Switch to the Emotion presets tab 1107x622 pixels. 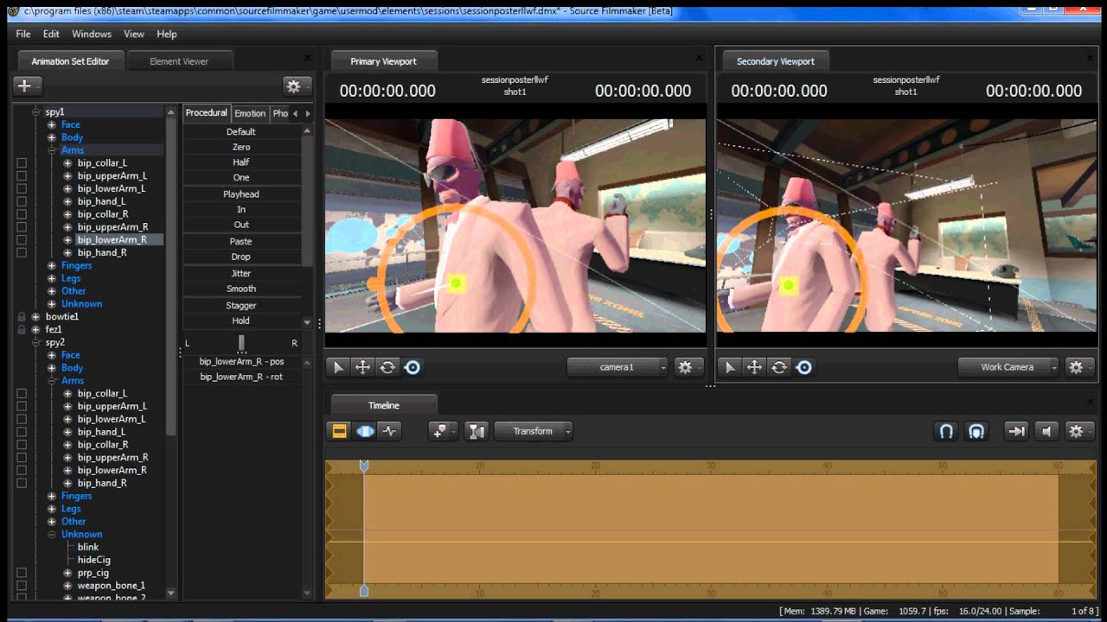tap(250, 113)
